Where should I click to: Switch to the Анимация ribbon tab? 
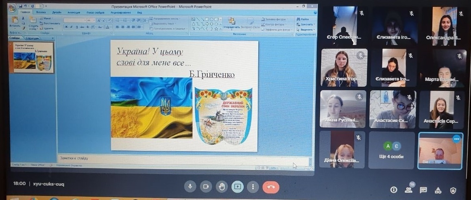click(x=74, y=13)
